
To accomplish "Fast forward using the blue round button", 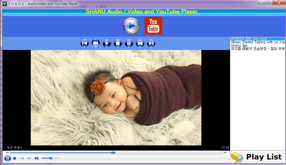I will 140,43.
